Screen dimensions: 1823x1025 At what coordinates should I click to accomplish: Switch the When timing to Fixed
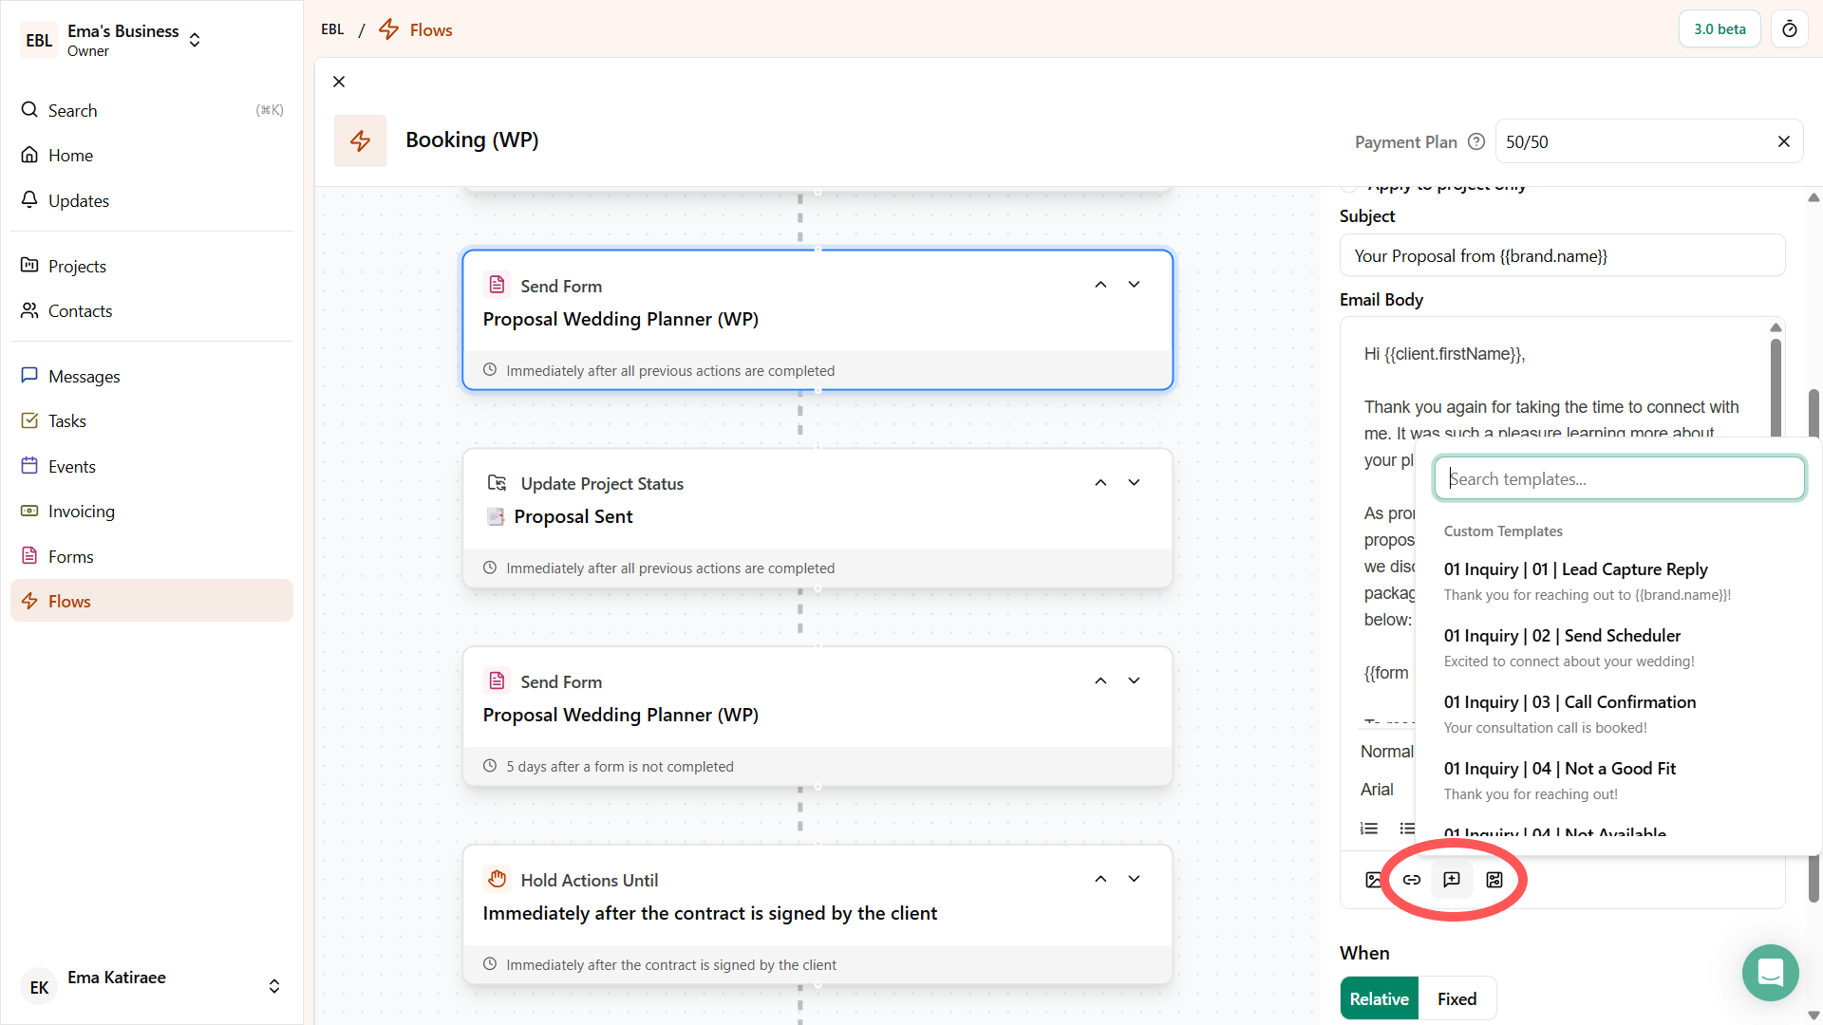(1456, 997)
